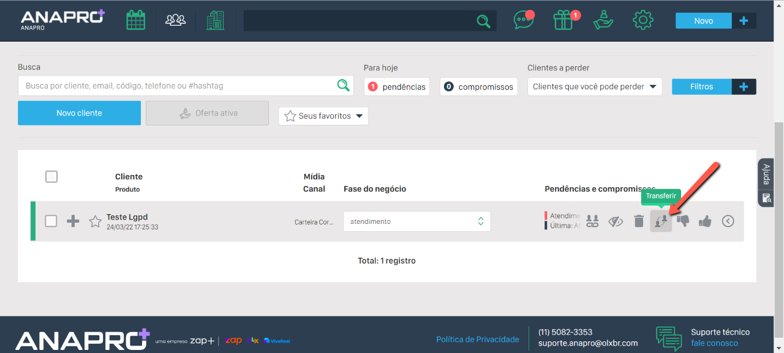
Task: Open the calendar icon in top navigation
Action: click(x=135, y=20)
